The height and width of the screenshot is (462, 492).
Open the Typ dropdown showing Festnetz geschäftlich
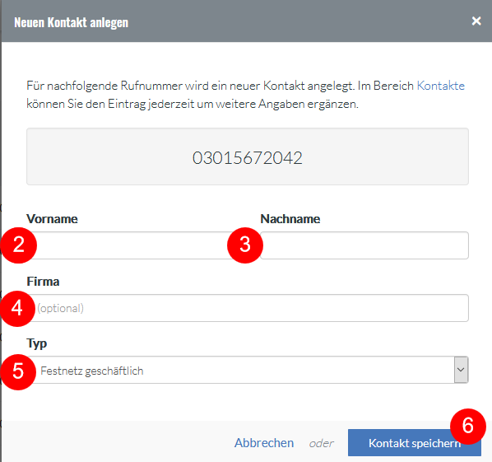tap(248, 370)
